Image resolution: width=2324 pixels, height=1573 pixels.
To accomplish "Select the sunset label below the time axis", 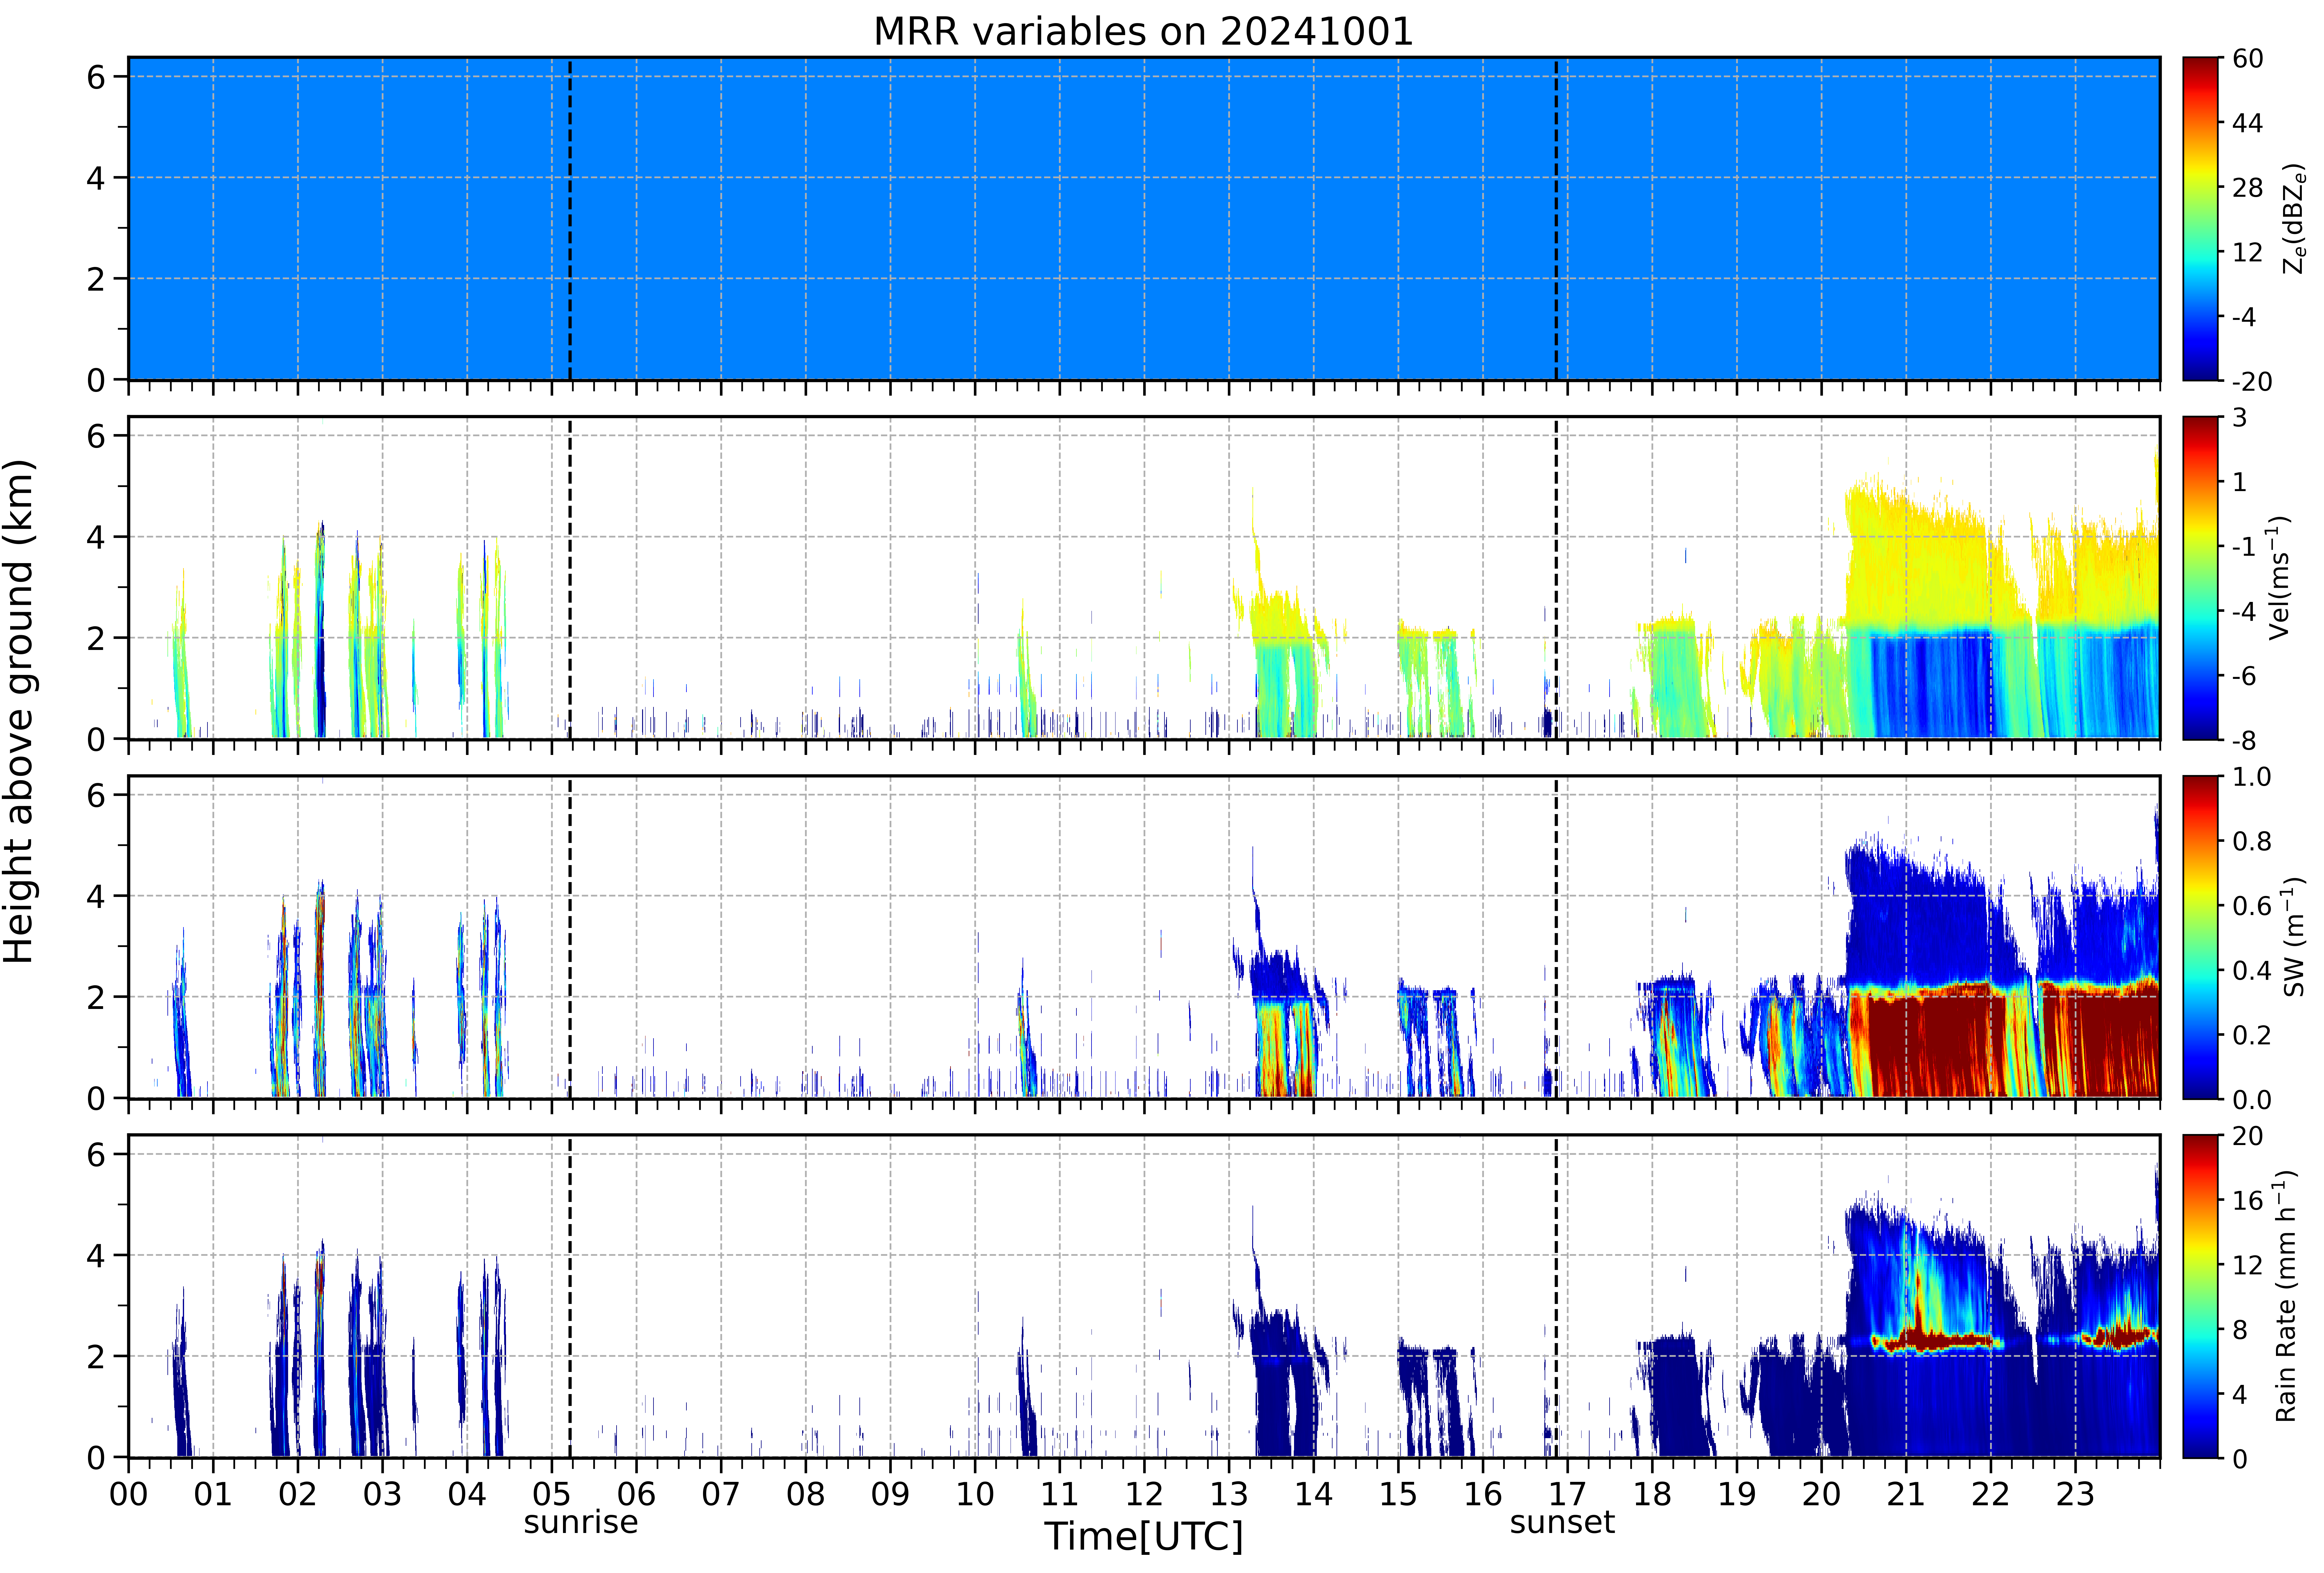I will [1562, 1522].
